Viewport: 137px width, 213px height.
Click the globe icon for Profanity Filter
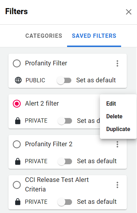pos(18,80)
